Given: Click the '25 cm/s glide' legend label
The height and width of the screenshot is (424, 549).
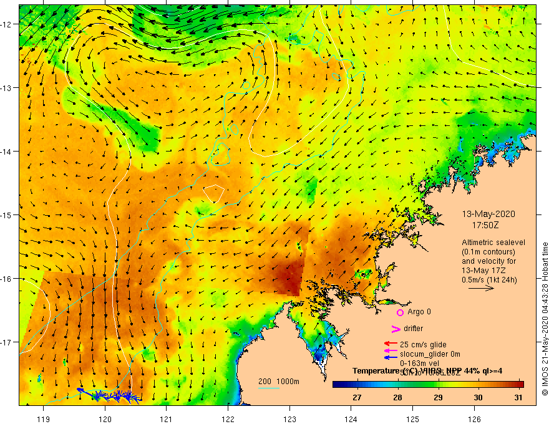Looking at the screenshot, I should [x=423, y=345].
